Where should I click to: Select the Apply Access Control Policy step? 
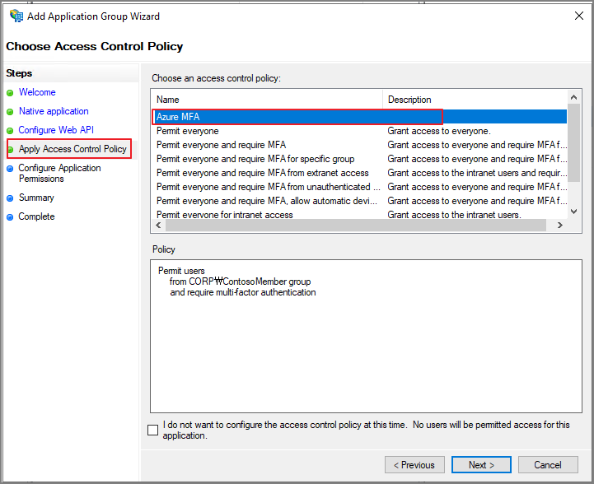click(x=72, y=149)
